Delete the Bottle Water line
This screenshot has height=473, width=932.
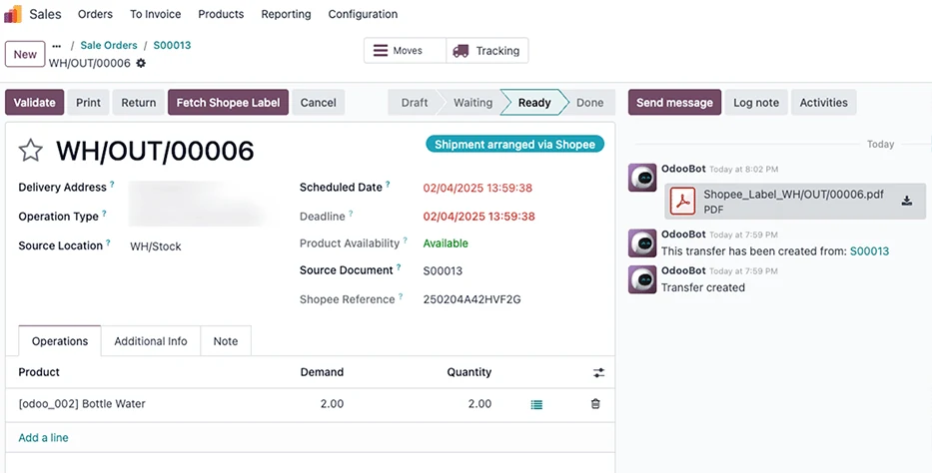coord(595,404)
